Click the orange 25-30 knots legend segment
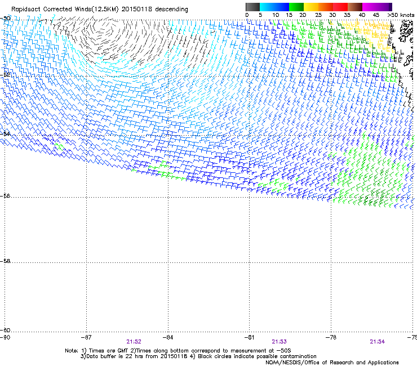The image size is (417, 366). point(326,7)
